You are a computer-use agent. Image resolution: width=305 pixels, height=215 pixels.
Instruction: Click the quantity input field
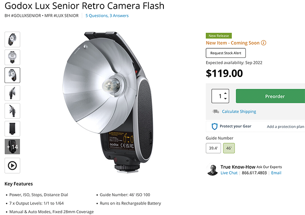click(217, 96)
